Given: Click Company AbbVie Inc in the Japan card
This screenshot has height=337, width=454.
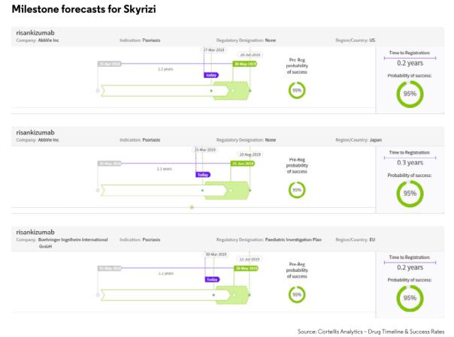Looking at the screenshot, I should [38, 140].
